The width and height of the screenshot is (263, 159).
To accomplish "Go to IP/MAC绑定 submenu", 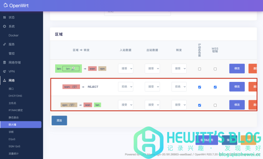I will pos(16,110).
